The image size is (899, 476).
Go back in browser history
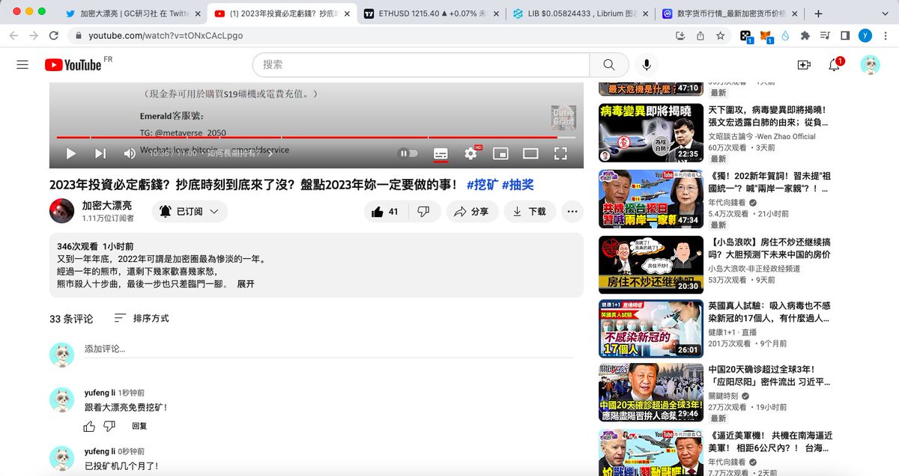[x=14, y=35]
